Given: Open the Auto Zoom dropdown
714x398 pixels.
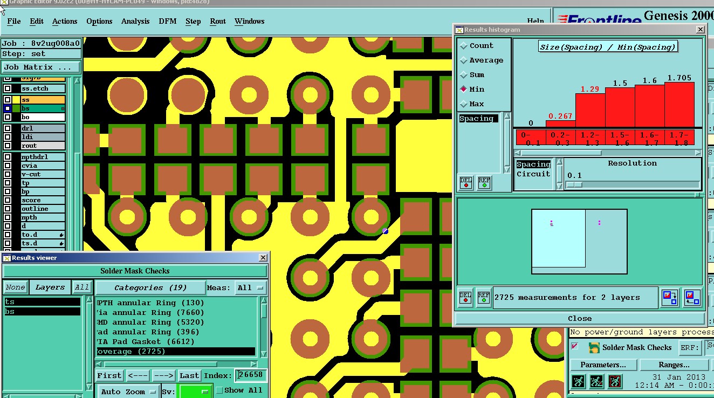Looking at the screenshot, I should 129,392.
